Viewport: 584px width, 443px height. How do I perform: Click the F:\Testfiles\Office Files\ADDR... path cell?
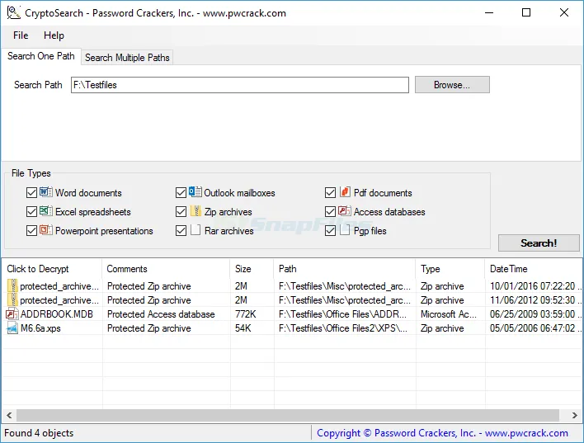point(342,314)
